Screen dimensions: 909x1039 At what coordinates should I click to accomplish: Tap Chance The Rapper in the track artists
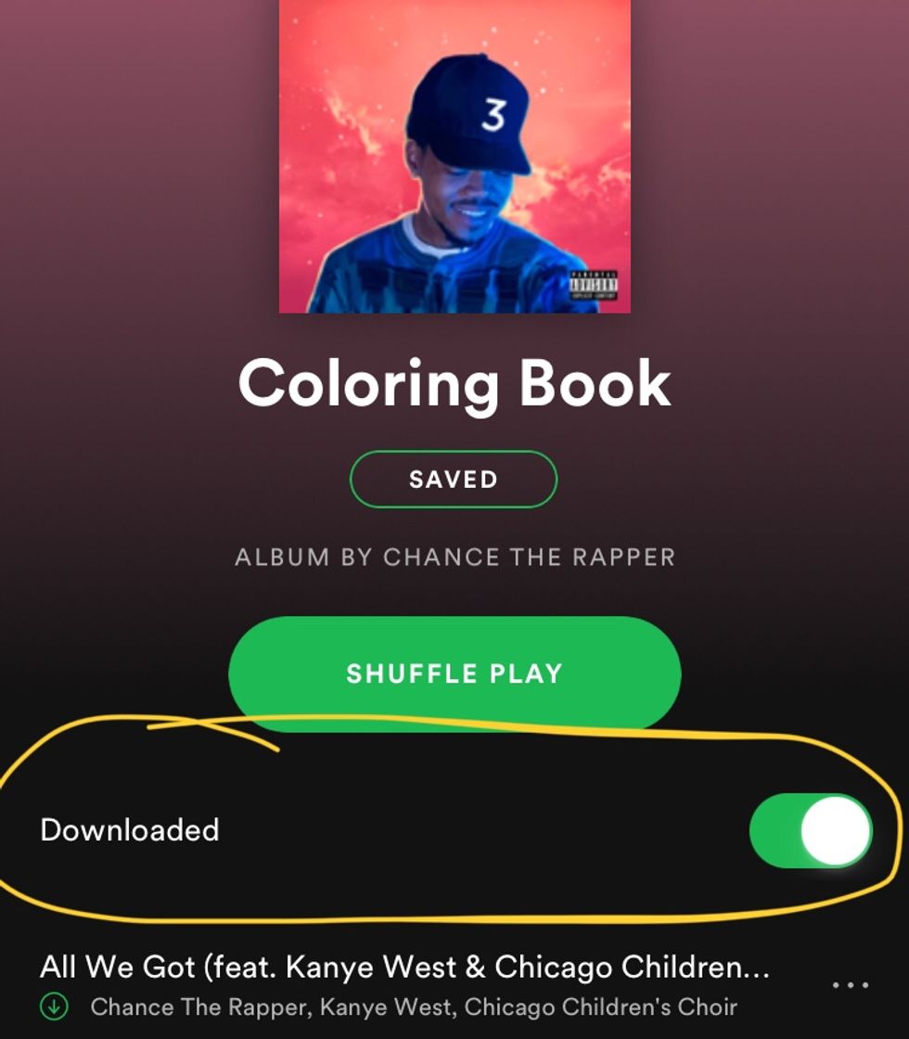(x=198, y=1007)
